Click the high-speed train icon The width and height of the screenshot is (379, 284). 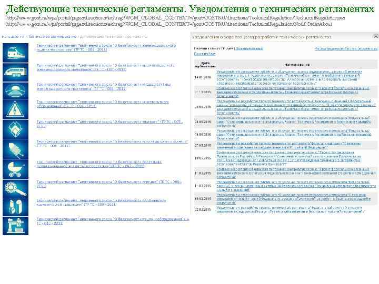click(x=15, y=73)
